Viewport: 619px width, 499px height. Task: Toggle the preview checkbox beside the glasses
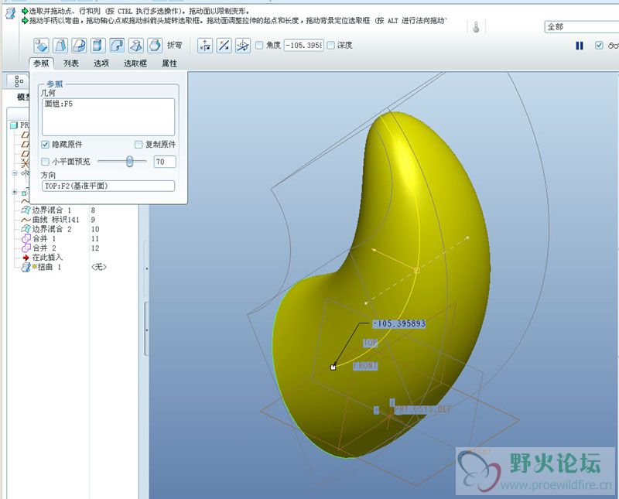pyautogui.click(x=599, y=46)
